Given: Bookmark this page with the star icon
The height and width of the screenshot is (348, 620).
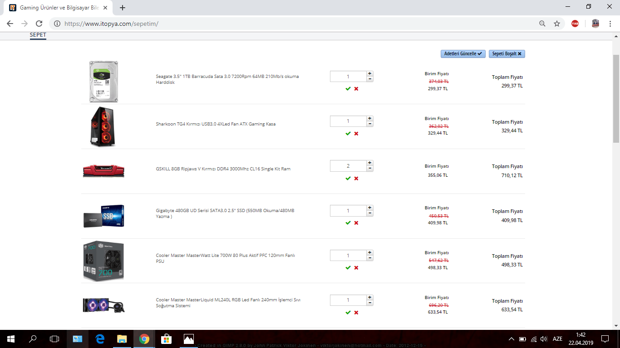Looking at the screenshot, I should 557,24.
